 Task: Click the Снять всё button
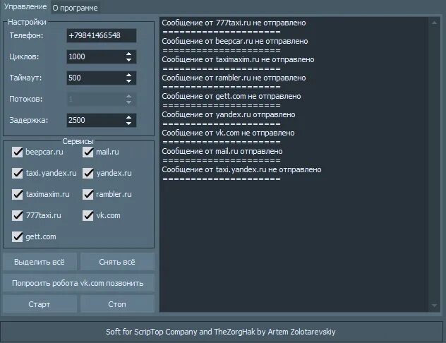[117, 262]
